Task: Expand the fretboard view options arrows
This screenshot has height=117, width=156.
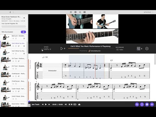Action: coord(142,49)
